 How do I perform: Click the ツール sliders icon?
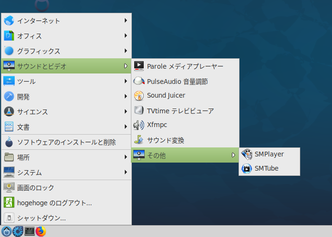click(x=9, y=81)
